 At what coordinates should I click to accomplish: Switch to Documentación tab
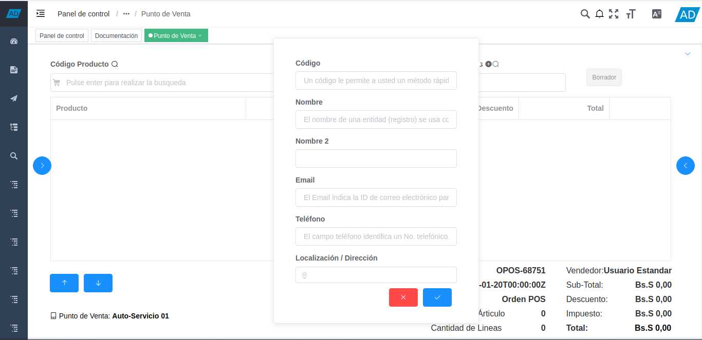tap(116, 36)
